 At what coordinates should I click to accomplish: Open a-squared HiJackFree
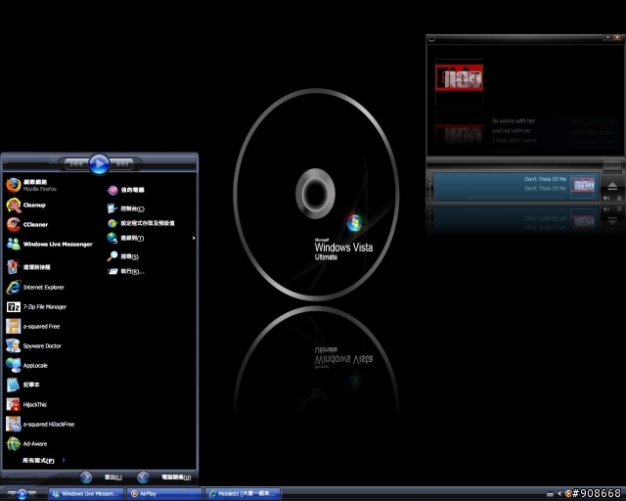[40, 425]
